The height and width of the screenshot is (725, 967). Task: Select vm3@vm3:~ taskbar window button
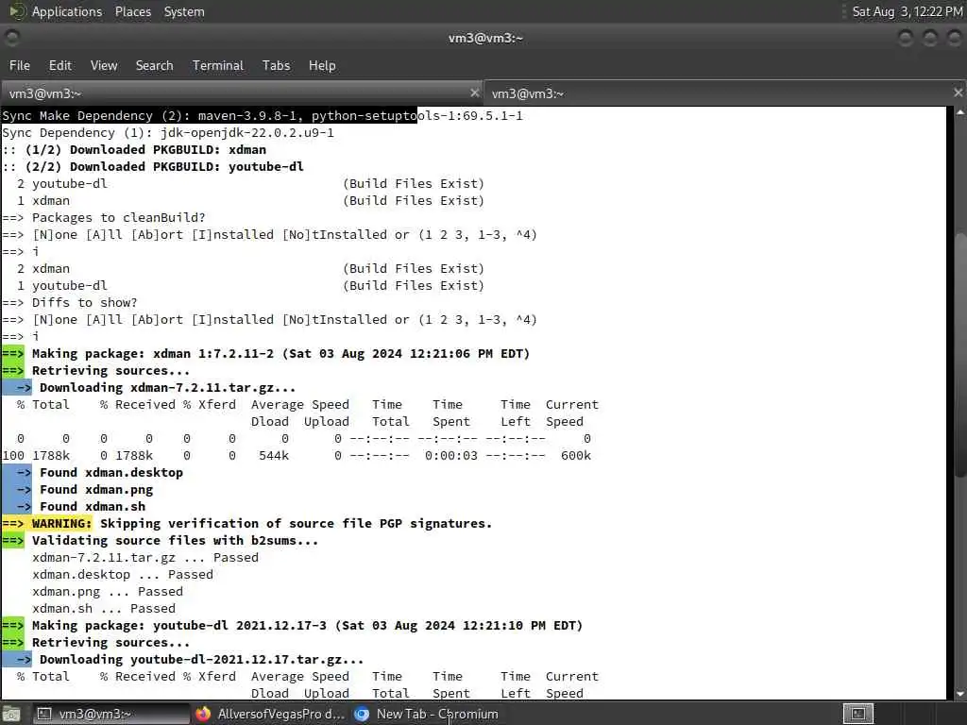point(110,714)
